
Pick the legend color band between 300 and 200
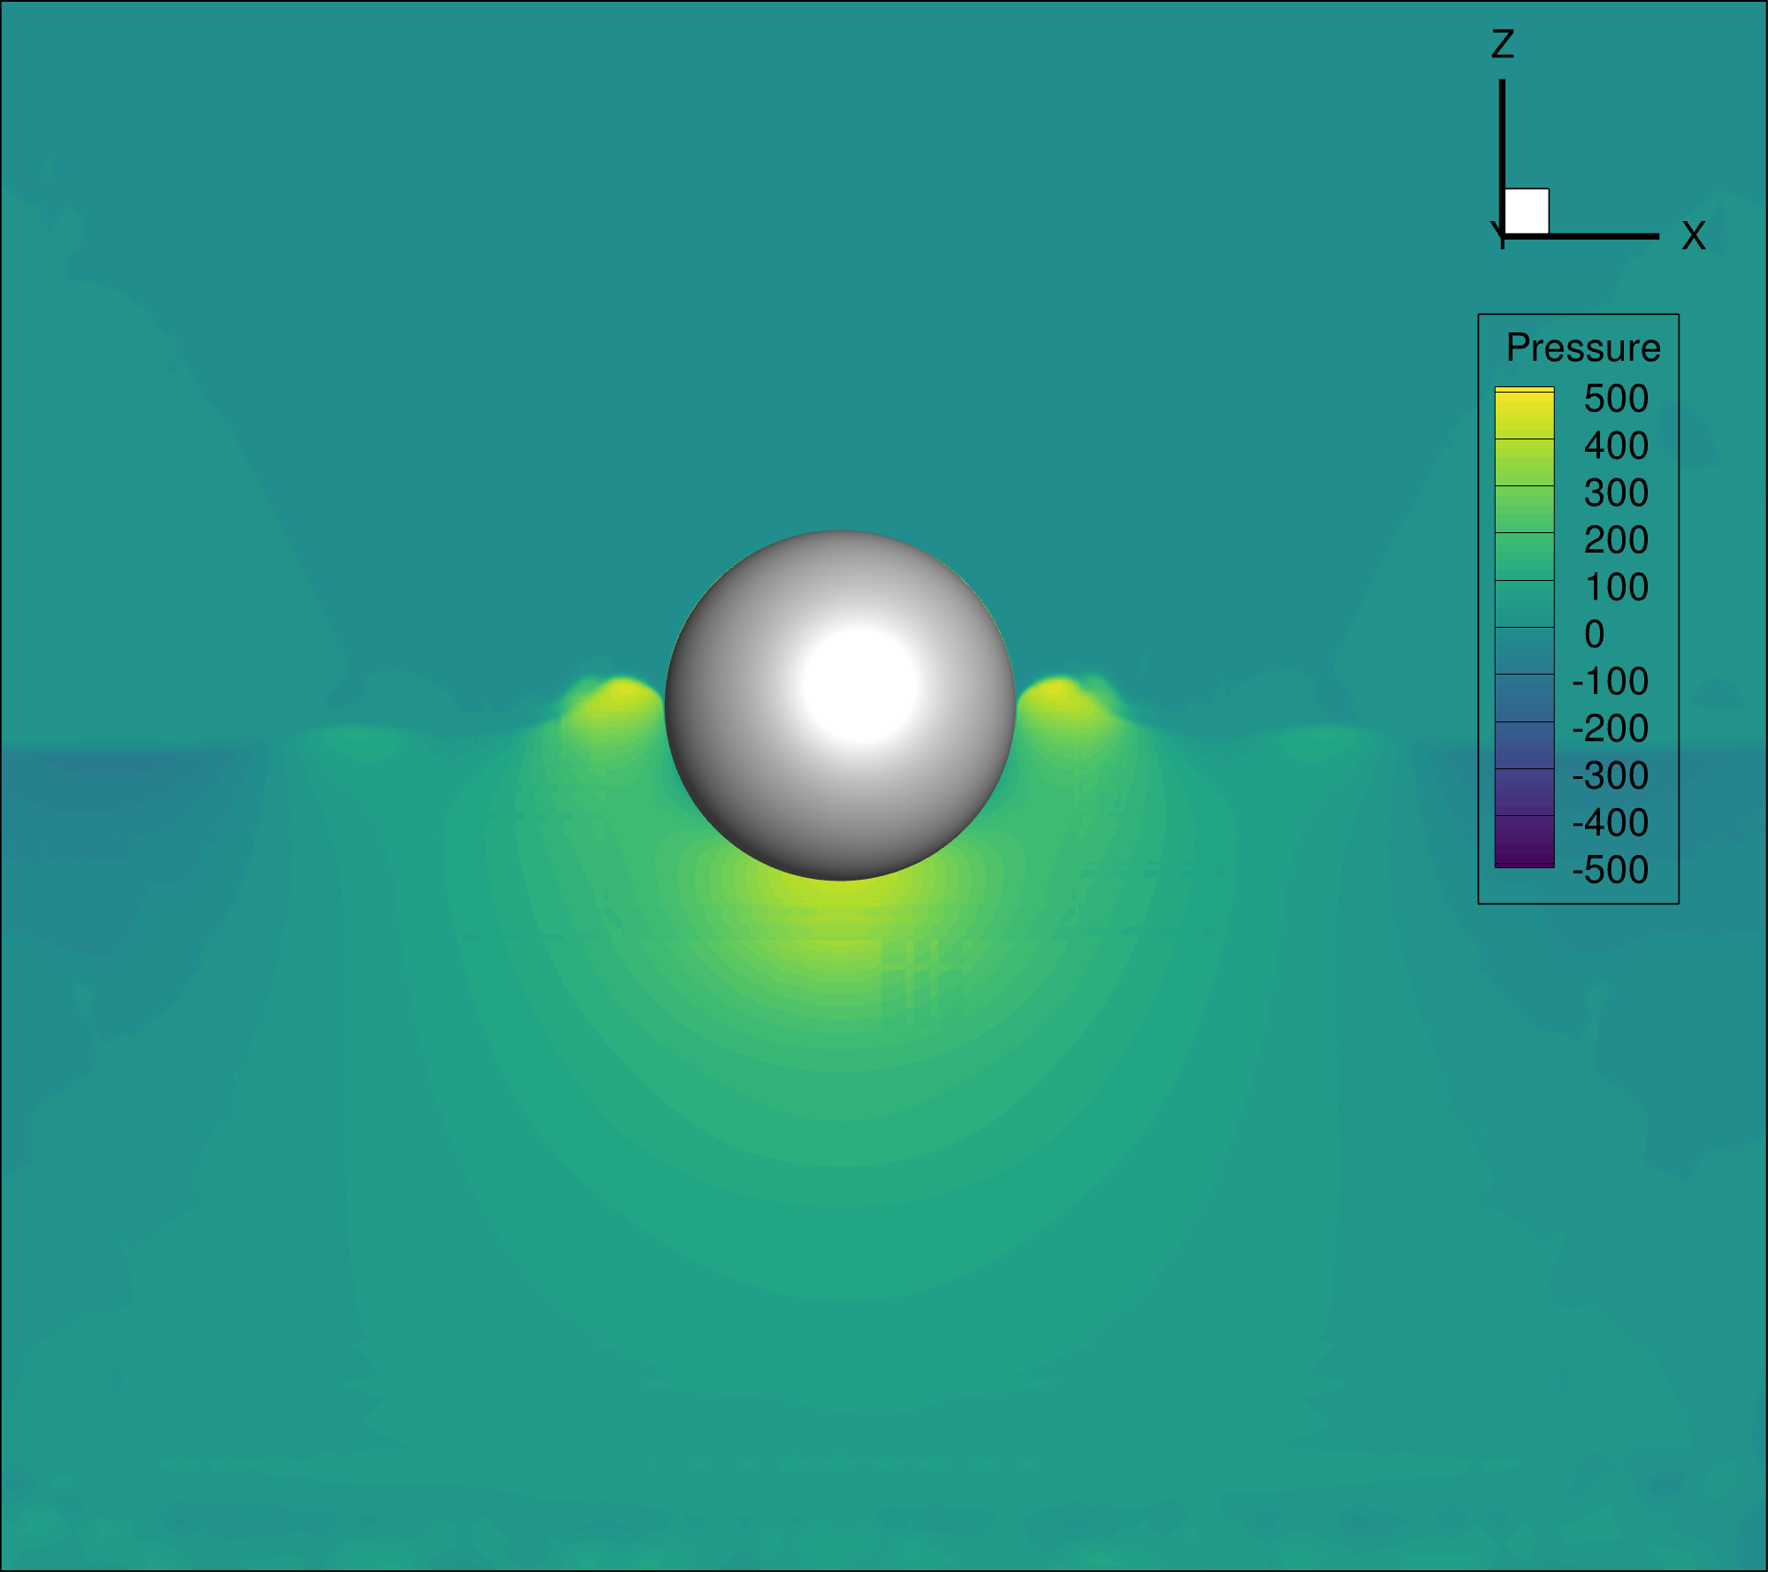(x=1524, y=509)
